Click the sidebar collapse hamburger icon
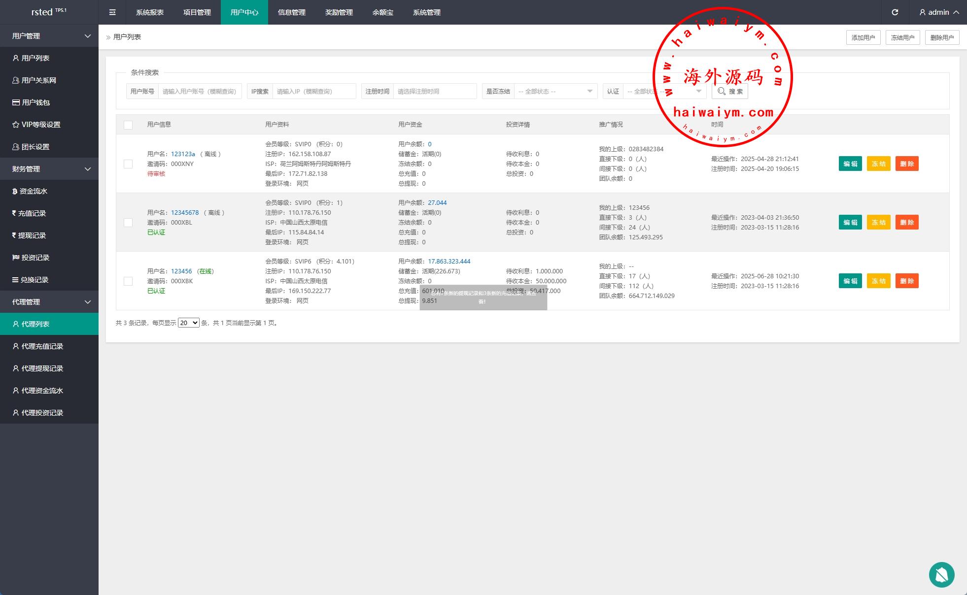This screenshot has height=595, width=967. click(112, 12)
